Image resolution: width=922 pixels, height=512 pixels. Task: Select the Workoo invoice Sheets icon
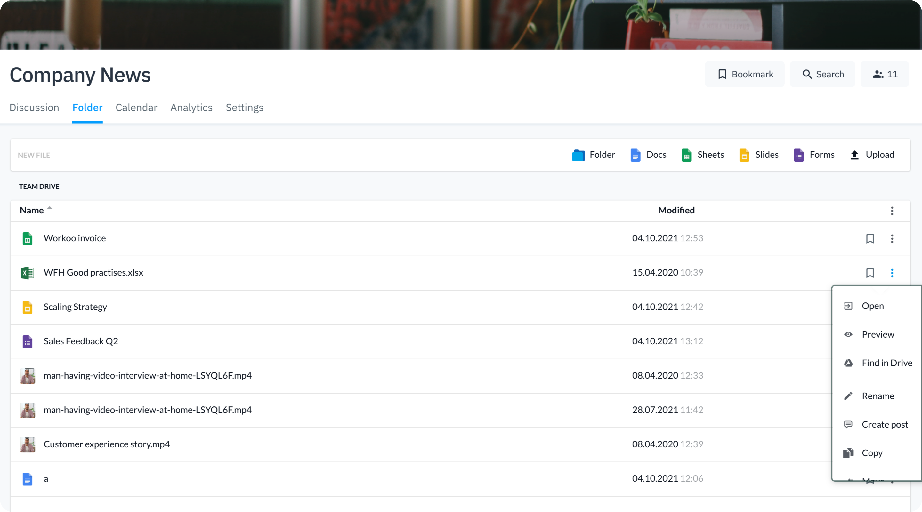27,238
